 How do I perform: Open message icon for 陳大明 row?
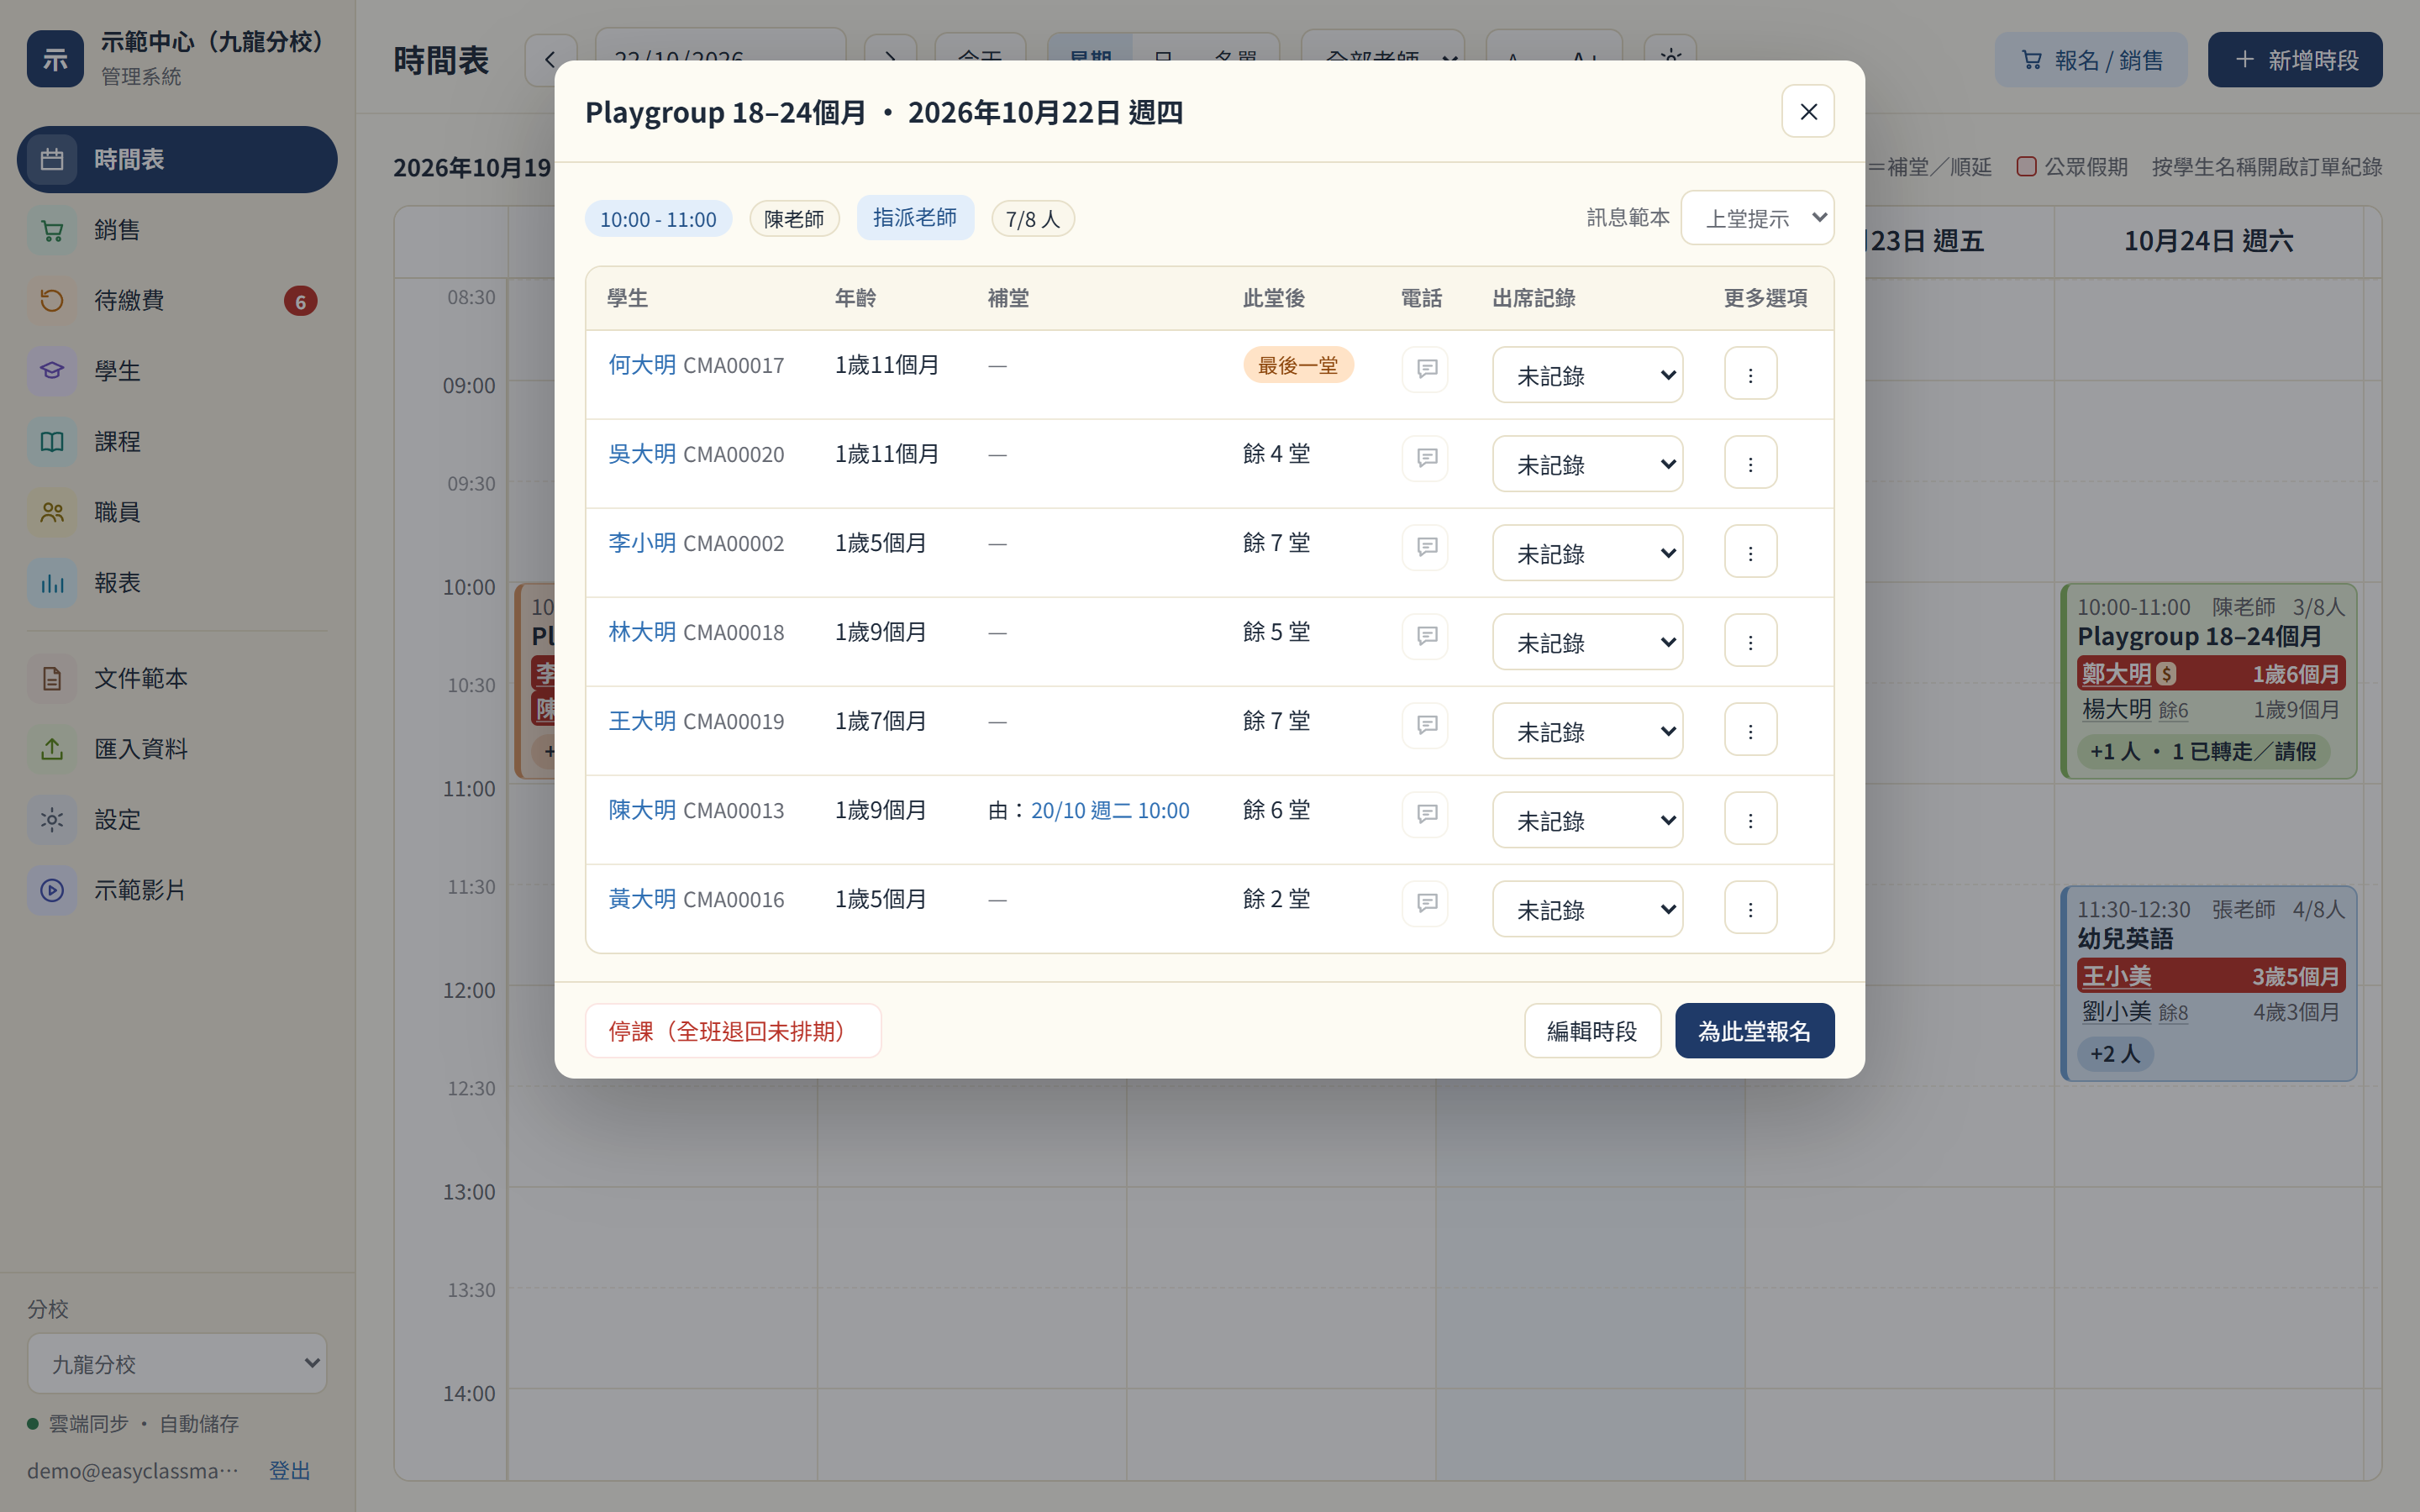(x=1425, y=815)
